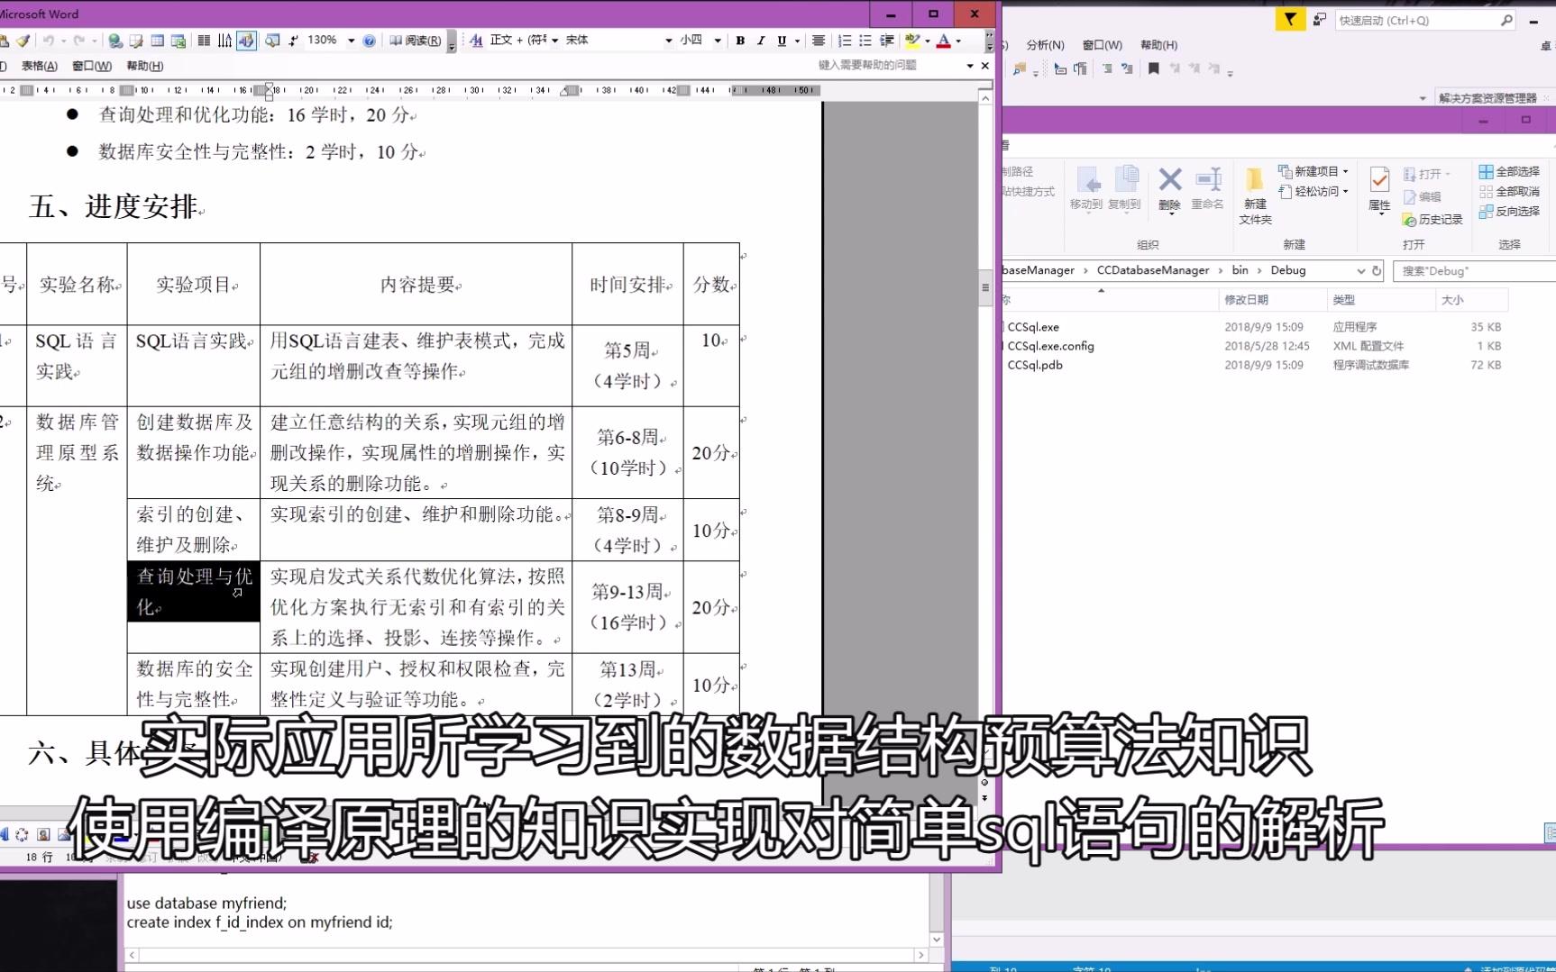Click the Italic button in Word toolbar
1556x972 pixels.
761,41
